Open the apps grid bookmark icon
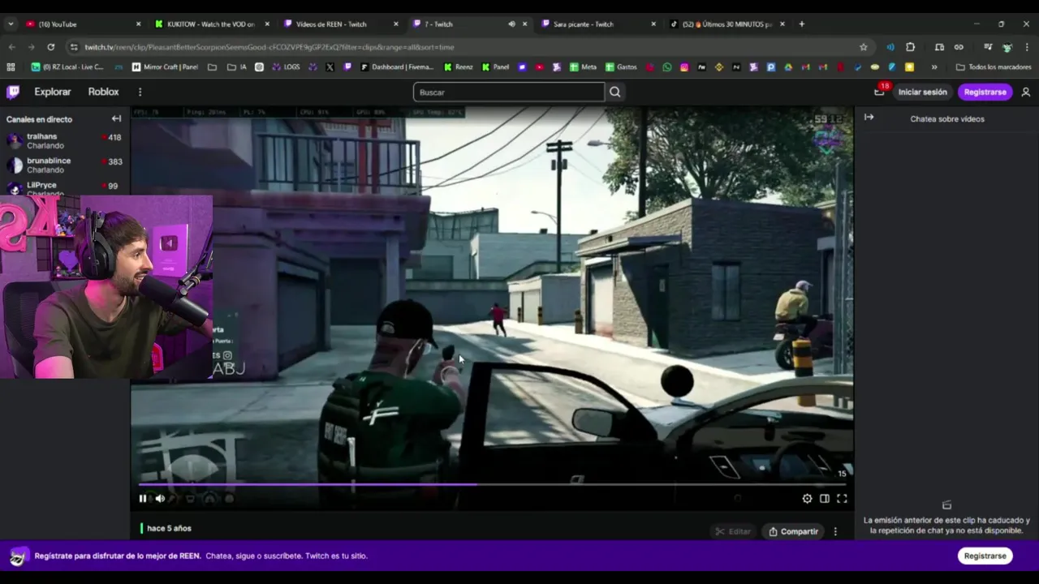The image size is (1039, 584). (x=11, y=67)
